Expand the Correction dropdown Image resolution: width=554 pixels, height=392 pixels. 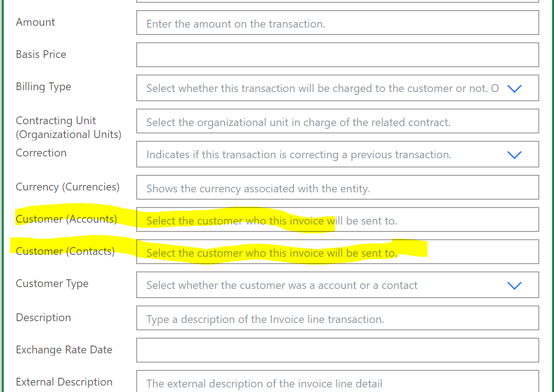click(x=337, y=154)
